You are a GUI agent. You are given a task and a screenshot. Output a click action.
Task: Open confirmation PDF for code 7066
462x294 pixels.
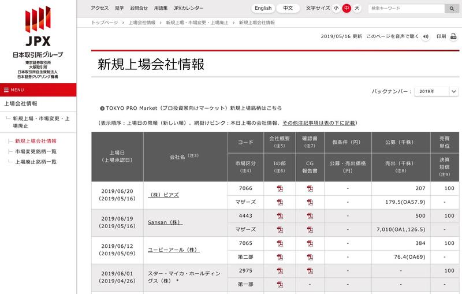[310, 188]
